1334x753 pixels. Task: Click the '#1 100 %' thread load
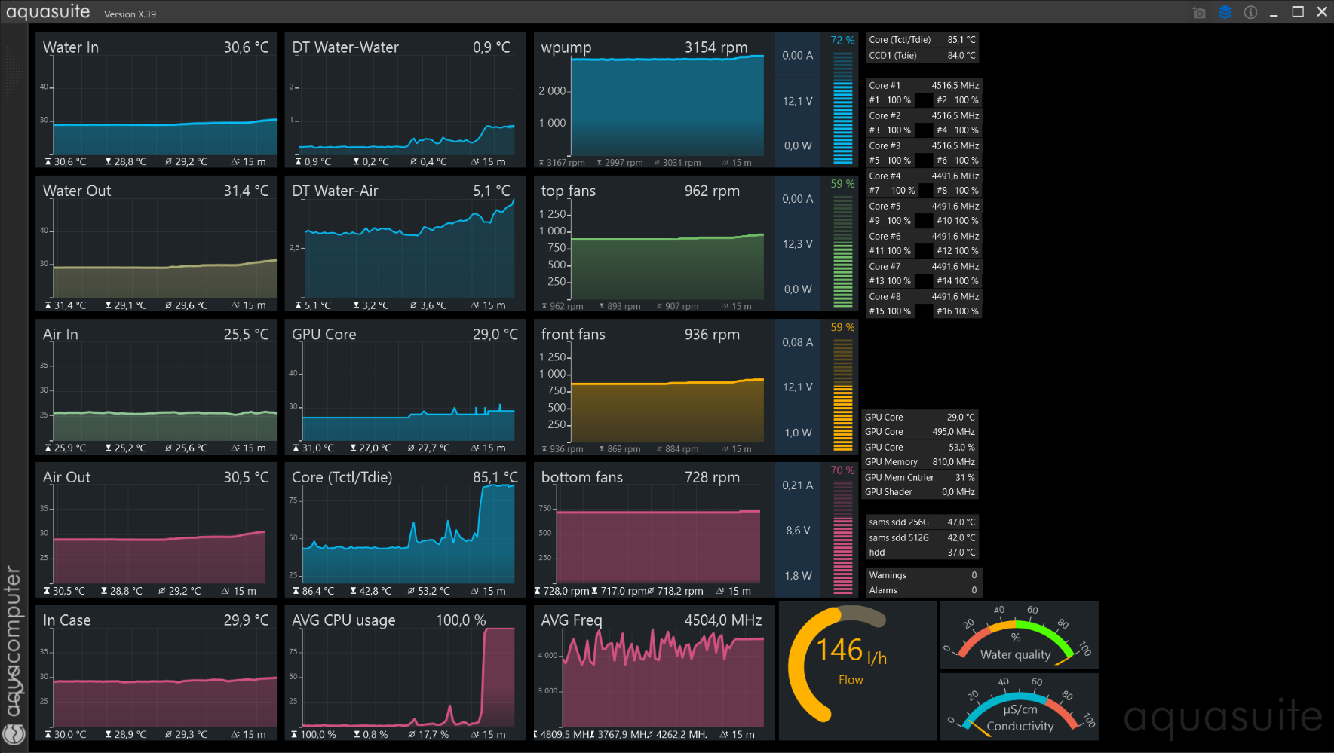[x=890, y=100]
